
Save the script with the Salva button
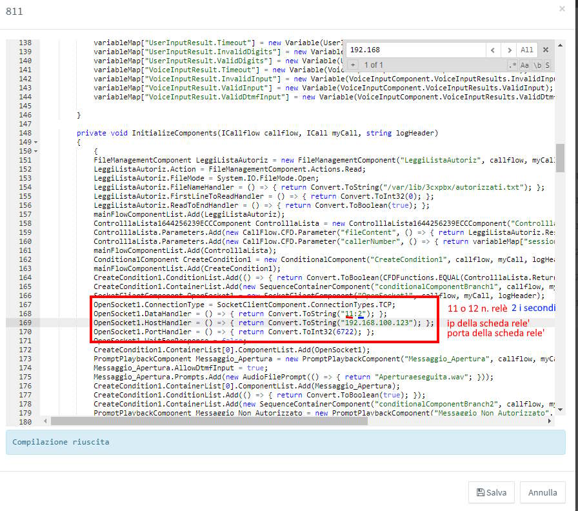(x=492, y=492)
